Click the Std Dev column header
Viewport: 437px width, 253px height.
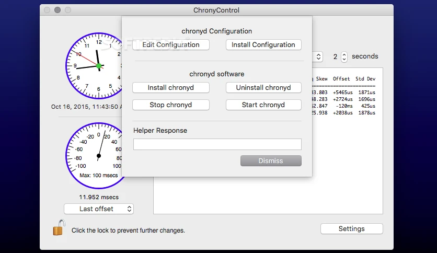click(x=365, y=79)
